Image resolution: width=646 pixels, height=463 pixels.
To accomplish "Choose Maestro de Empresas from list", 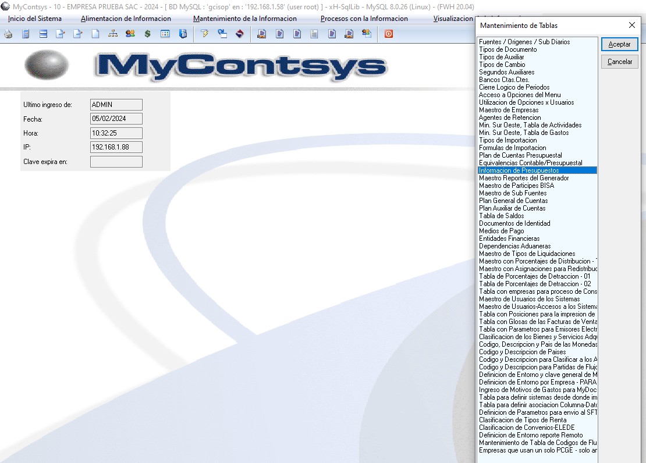I will click(509, 110).
